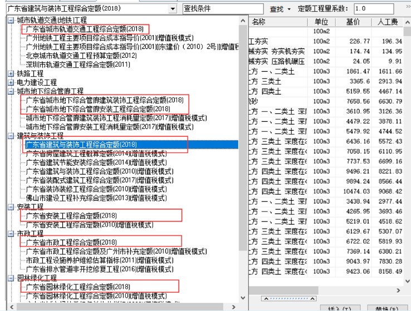Screen dimensions: 411x311
Task: Select 广东省建筑与装饰工程综合定额(2010)
Action: (100, 171)
